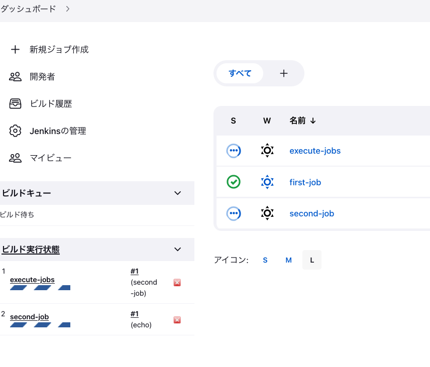Click the Jenkinsの管理 gear icon
This screenshot has width=430, height=367.
(x=15, y=131)
